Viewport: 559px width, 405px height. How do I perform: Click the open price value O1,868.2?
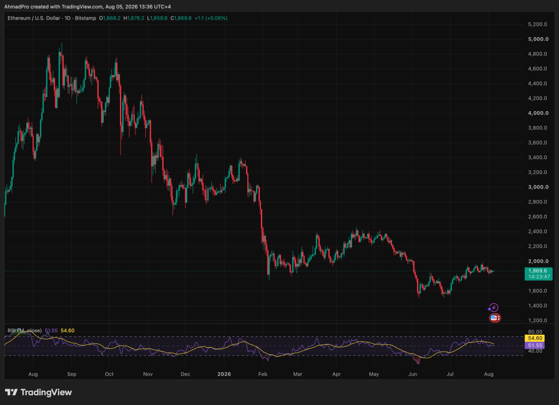(x=109, y=18)
